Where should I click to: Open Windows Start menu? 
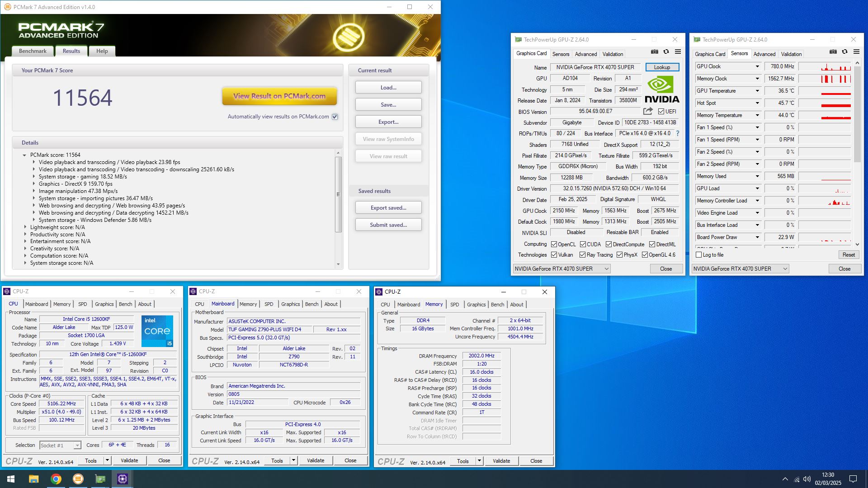click(x=11, y=479)
